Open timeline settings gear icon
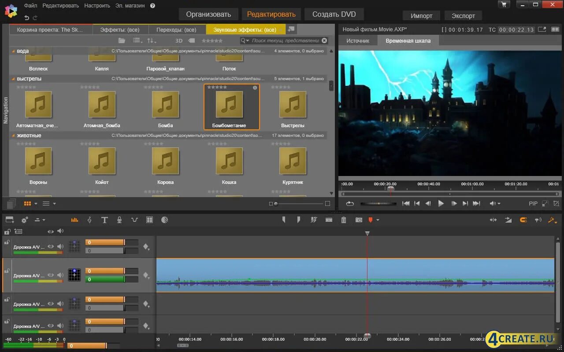The image size is (564, 352). coord(25,220)
